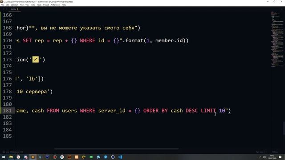
Task: Open the View menu
Action: 28,5
